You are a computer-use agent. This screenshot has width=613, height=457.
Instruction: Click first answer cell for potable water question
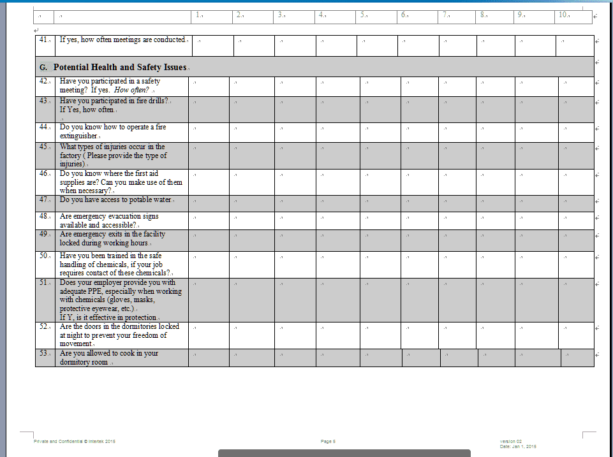[209, 201]
